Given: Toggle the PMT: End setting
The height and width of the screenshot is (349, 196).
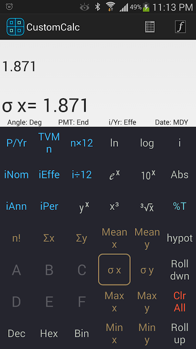Looking at the screenshot, I should tap(74, 122).
